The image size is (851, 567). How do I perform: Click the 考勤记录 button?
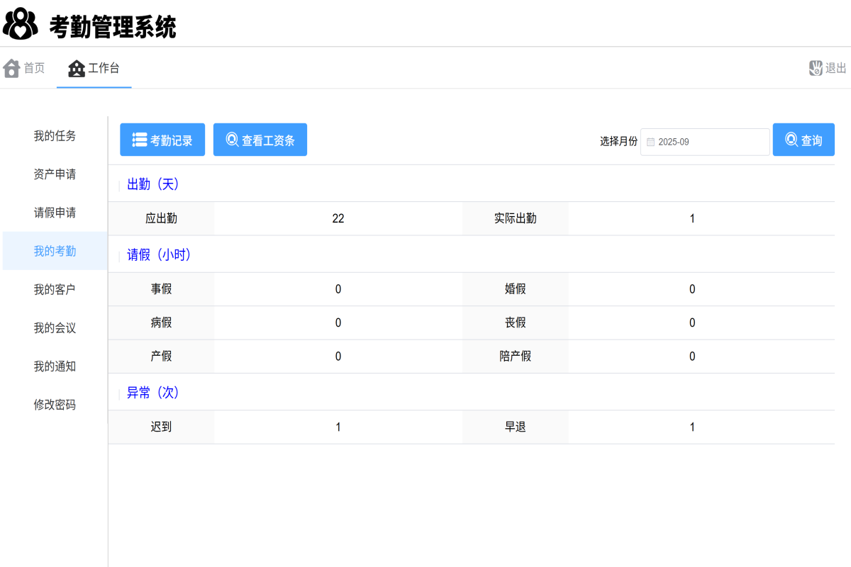tap(162, 139)
